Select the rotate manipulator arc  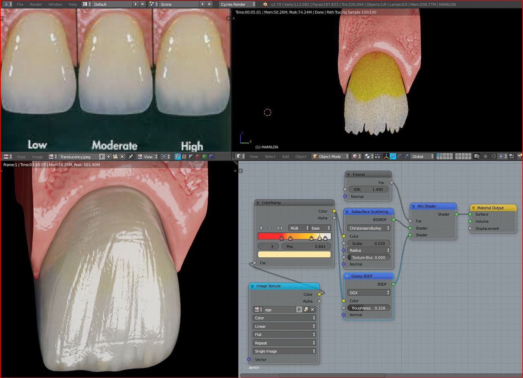(x=399, y=156)
